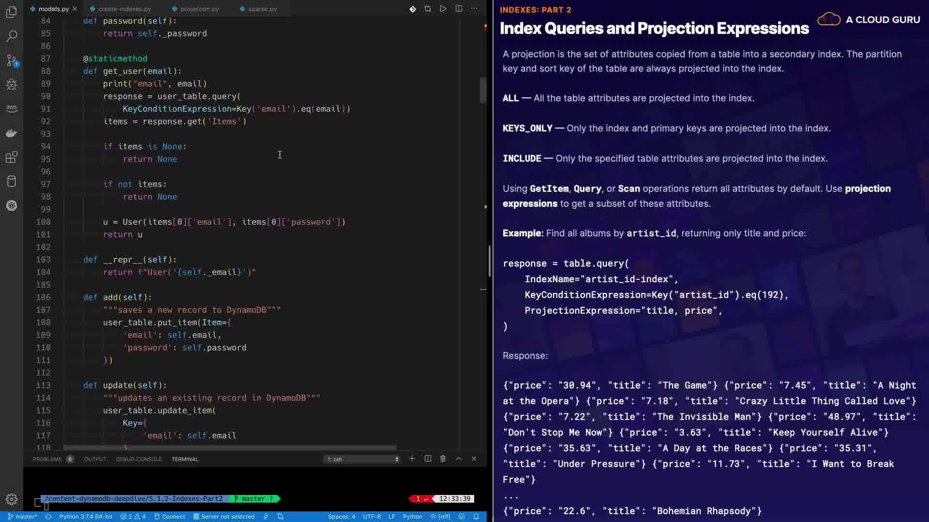The height and width of the screenshot is (522, 929).
Task: Open the Explorer view in activity bar
Action: click(12, 12)
